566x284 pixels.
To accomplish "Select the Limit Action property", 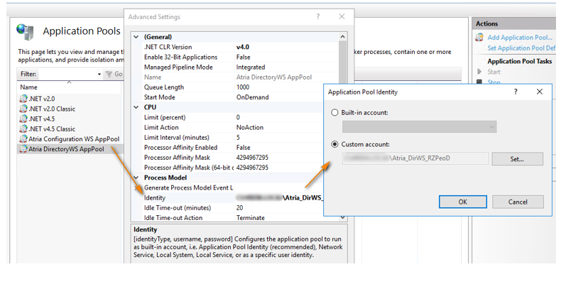I will click(x=161, y=127).
